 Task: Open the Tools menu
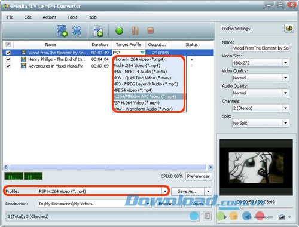point(72,17)
